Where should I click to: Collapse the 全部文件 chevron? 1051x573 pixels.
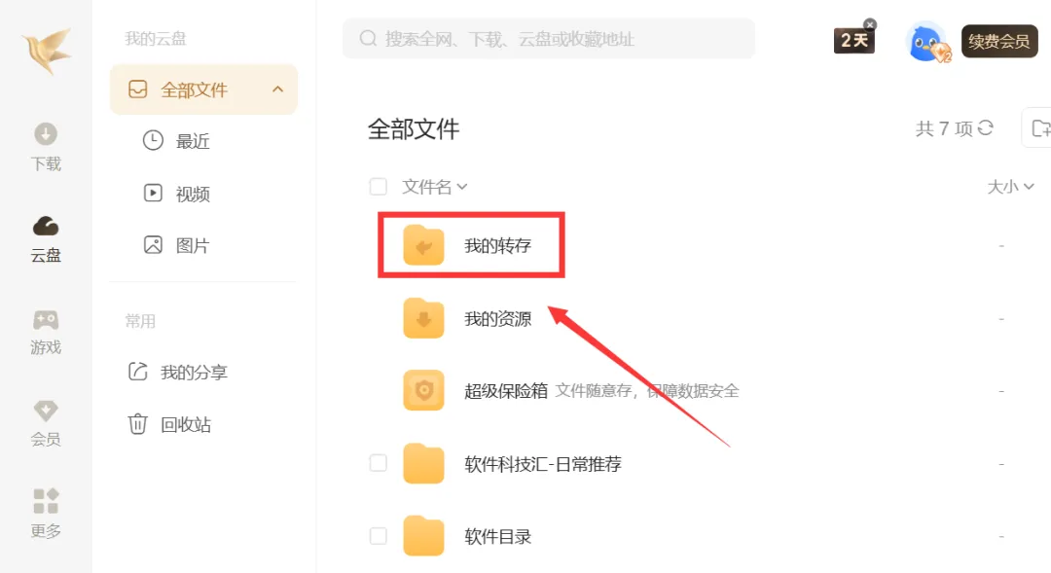point(277,90)
